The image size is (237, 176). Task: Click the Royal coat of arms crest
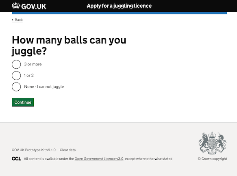pyautogui.click(x=212, y=143)
